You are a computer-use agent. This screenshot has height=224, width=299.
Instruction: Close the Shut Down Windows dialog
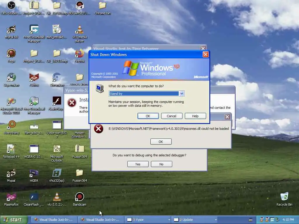click(206, 55)
